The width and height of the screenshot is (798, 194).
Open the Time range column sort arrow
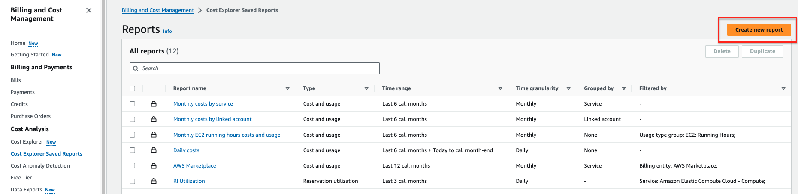(500, 88)
